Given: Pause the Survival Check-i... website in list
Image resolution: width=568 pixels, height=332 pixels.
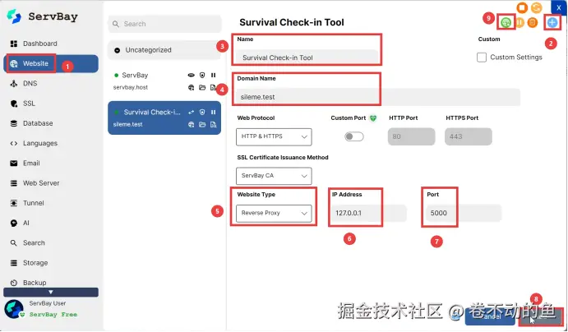Looking at the screenshot, I should click(214, 113).
